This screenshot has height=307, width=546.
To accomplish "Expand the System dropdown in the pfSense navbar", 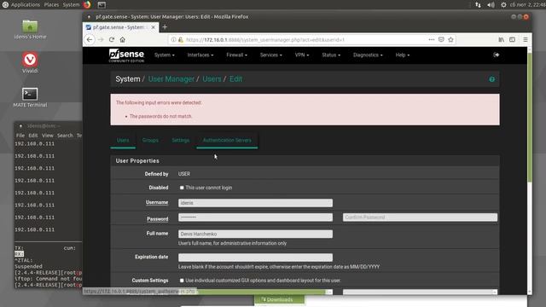I will pyautogui.click(x=165, y=55).
